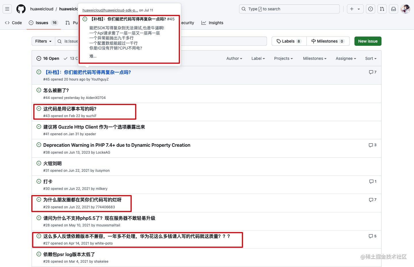Switch to the Issues tab

[x=43, y=23]
